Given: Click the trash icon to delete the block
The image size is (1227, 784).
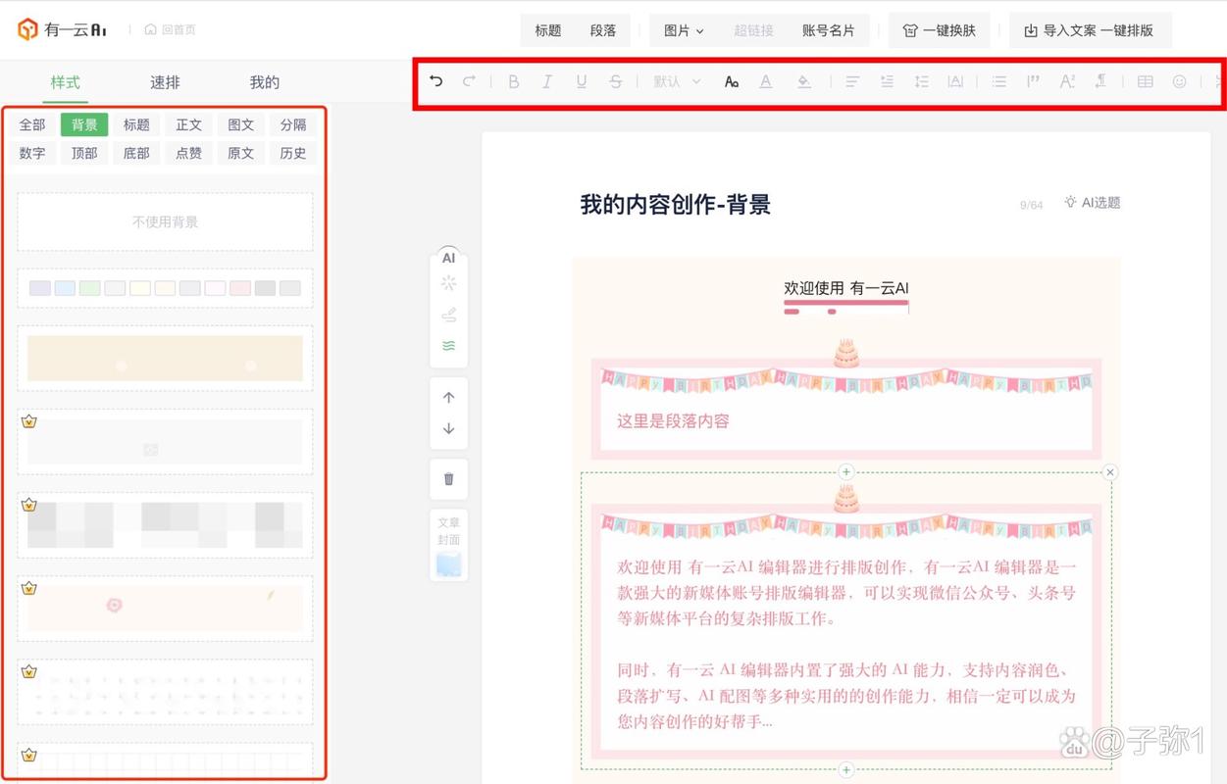Looking at the screenshot, I should [448, 478].
